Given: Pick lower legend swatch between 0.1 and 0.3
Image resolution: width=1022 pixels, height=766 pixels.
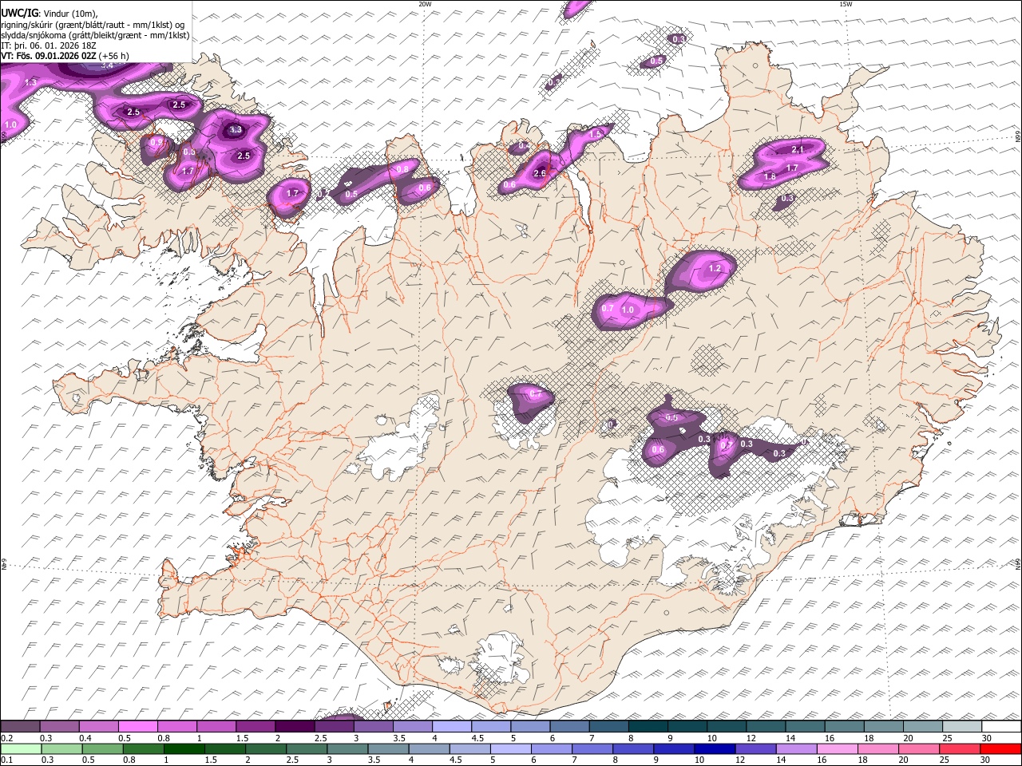Looking at the screenshot, I should (x=21, y=748).
